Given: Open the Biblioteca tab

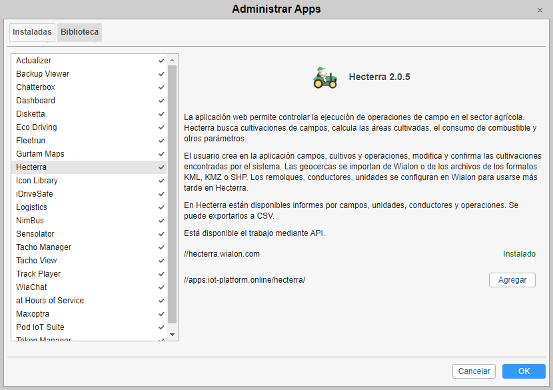Looking at the screenshot, I should click(79, 32).
